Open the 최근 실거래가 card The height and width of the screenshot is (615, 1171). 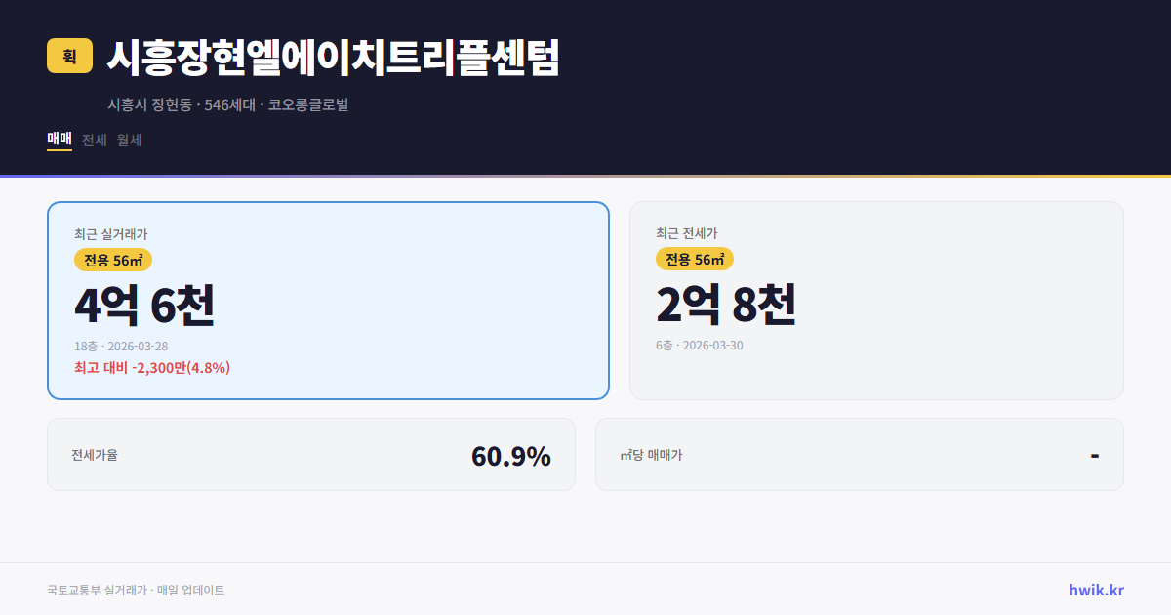[x=327, y=300]
